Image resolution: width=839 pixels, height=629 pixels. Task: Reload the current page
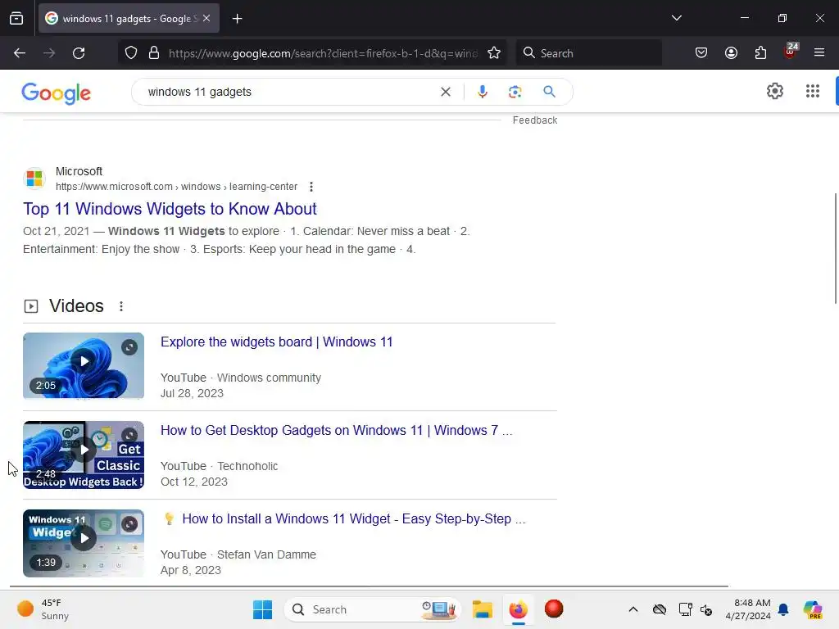tap(79, 53)
